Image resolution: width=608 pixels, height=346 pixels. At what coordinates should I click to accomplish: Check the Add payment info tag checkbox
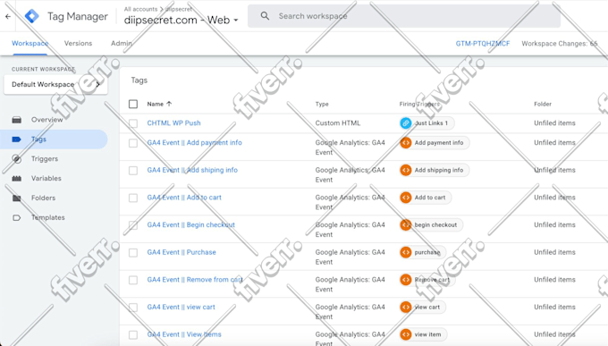click(x=133, y=143)
